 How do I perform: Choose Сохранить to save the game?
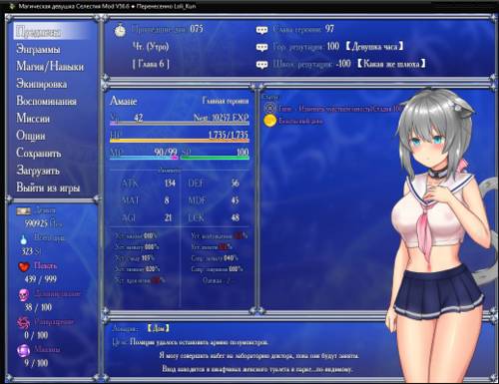39,153
